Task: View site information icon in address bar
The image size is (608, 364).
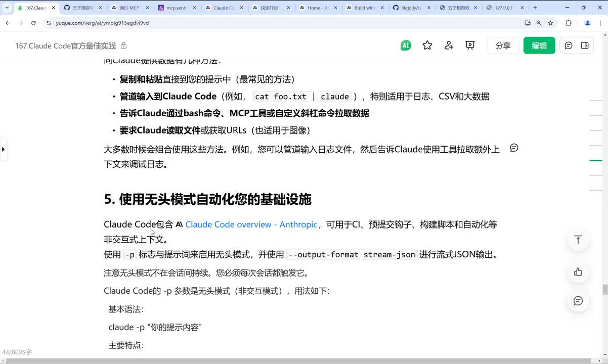Action: pyautogui.click(x=49, y=23)
